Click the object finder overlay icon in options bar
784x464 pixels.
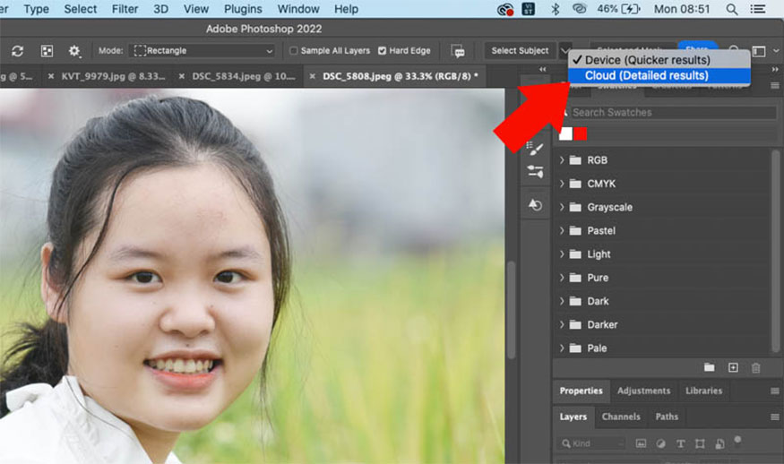[47, 51]
